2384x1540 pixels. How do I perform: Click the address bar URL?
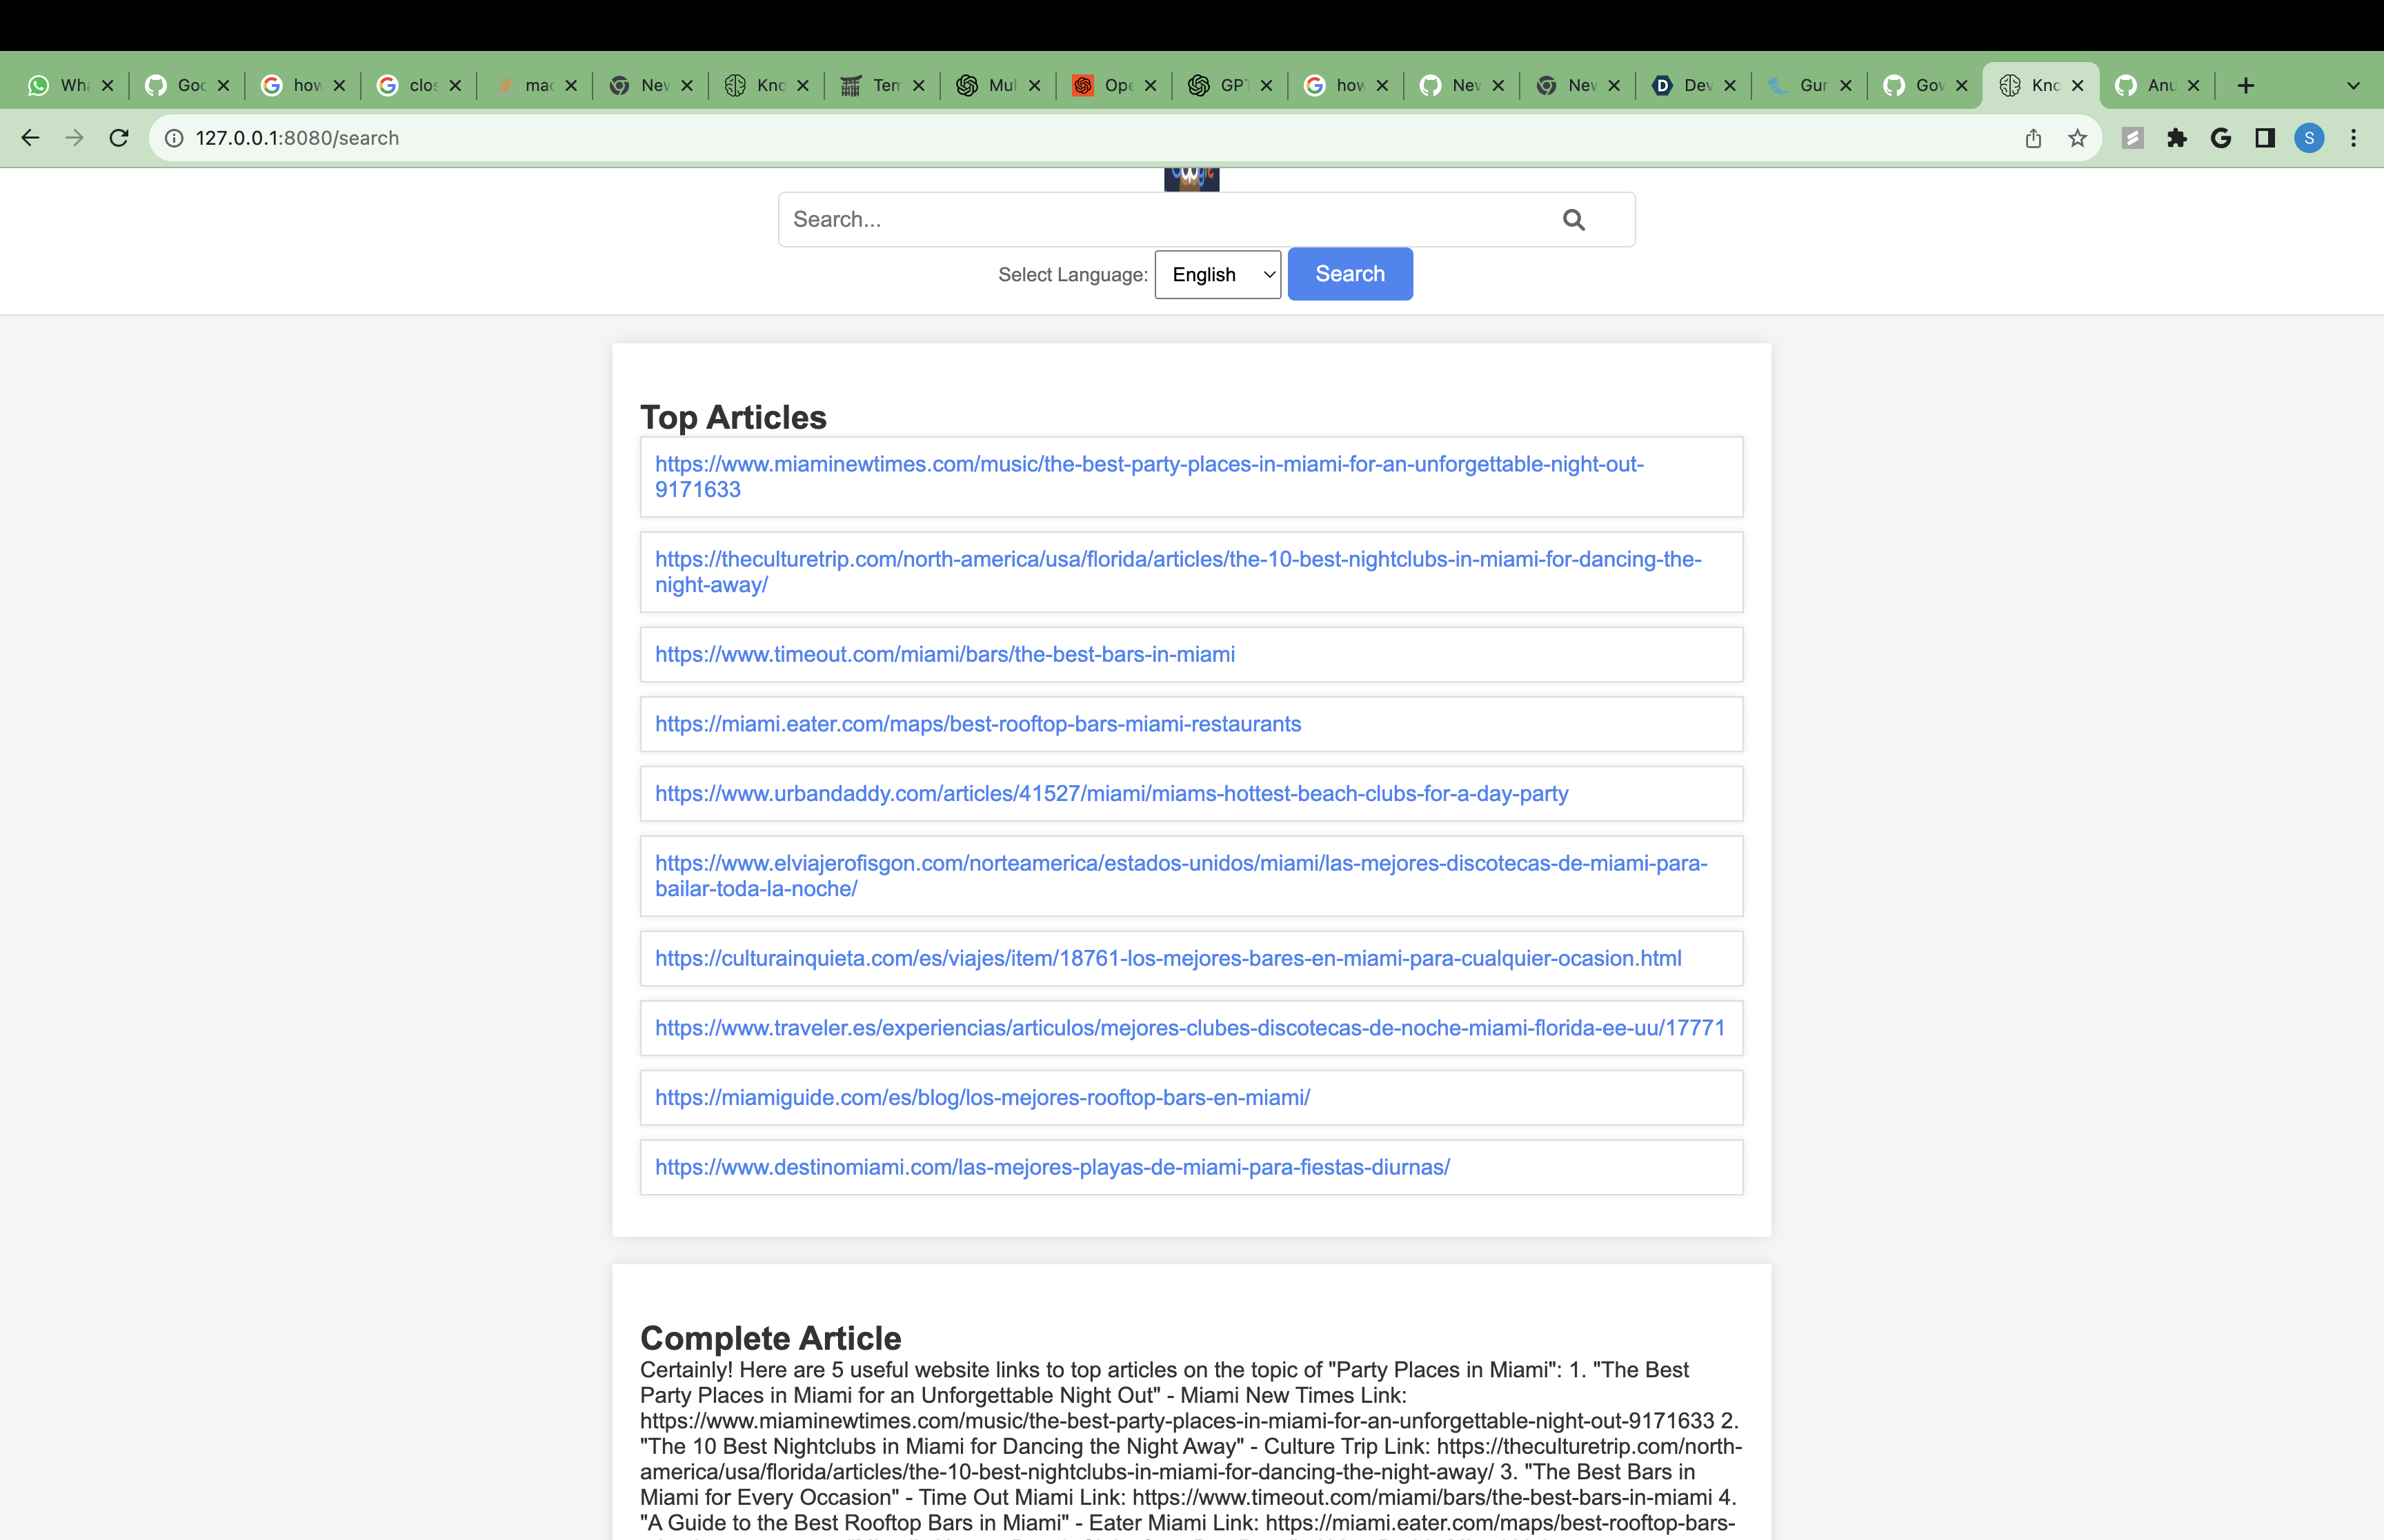[297, 138]
